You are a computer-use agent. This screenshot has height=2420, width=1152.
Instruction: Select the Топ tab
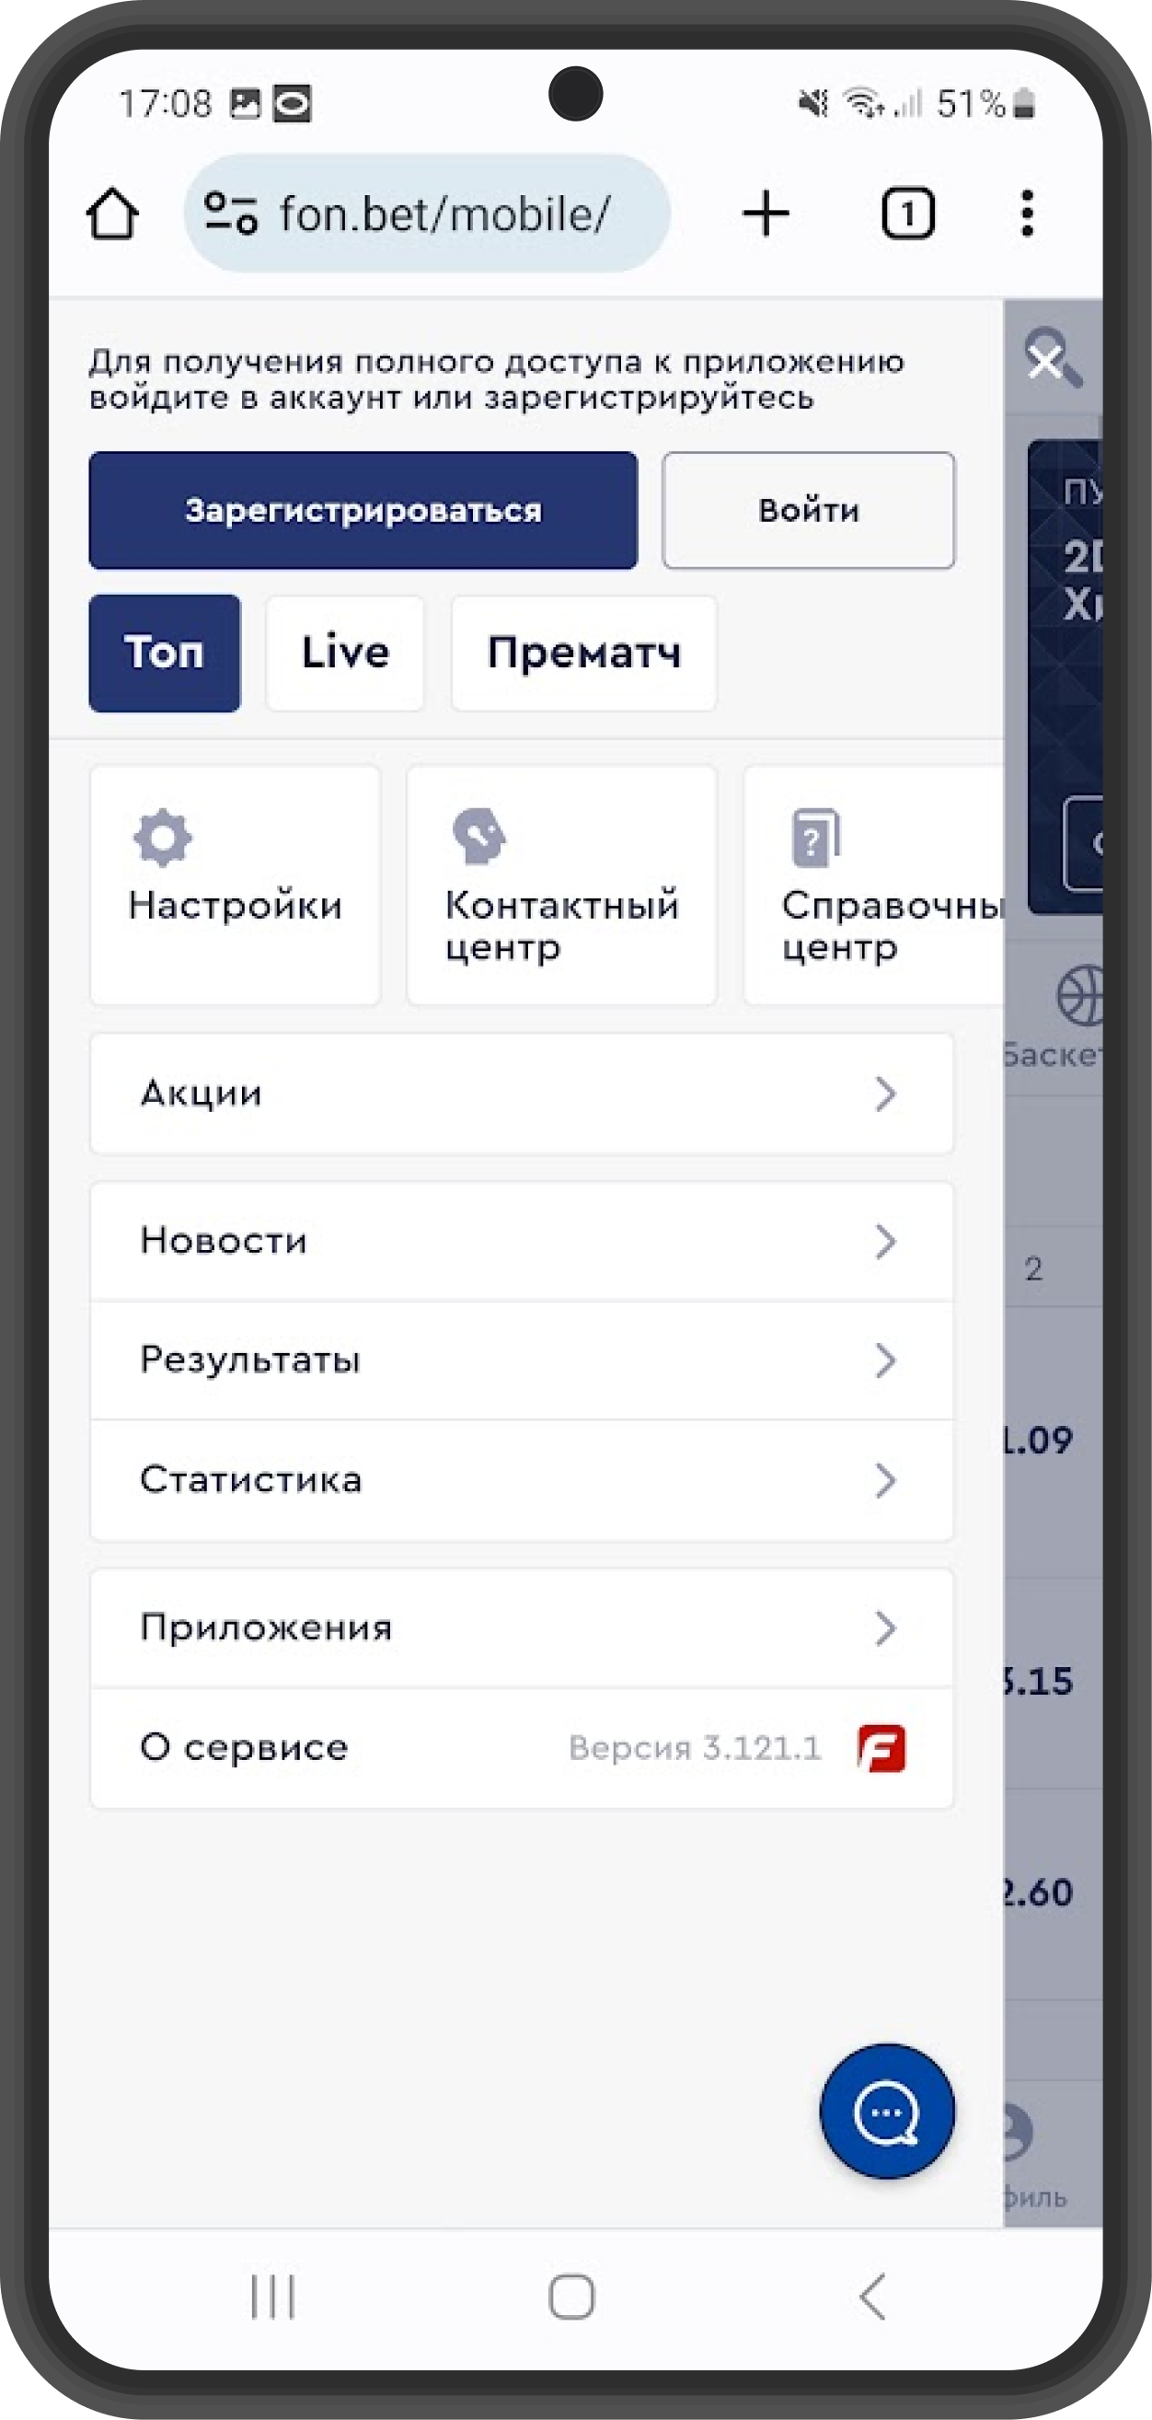coord(165,653)
